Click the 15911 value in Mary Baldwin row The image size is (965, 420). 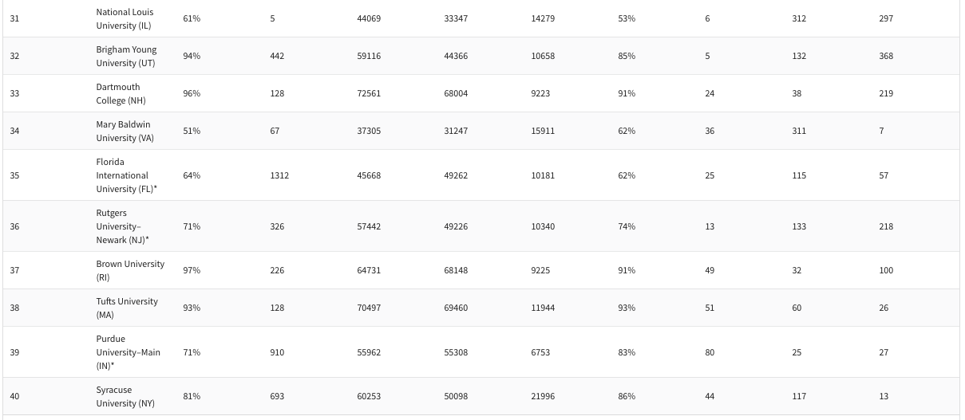[543, 131]
